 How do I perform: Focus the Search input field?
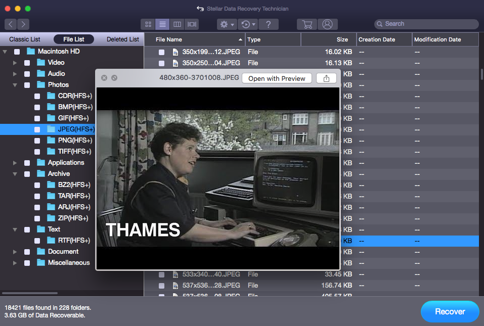click(x=426, y=24)
